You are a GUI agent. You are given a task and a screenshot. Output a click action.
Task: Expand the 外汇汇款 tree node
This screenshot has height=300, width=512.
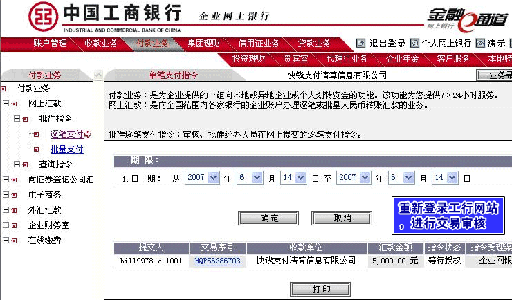(6, 210)
